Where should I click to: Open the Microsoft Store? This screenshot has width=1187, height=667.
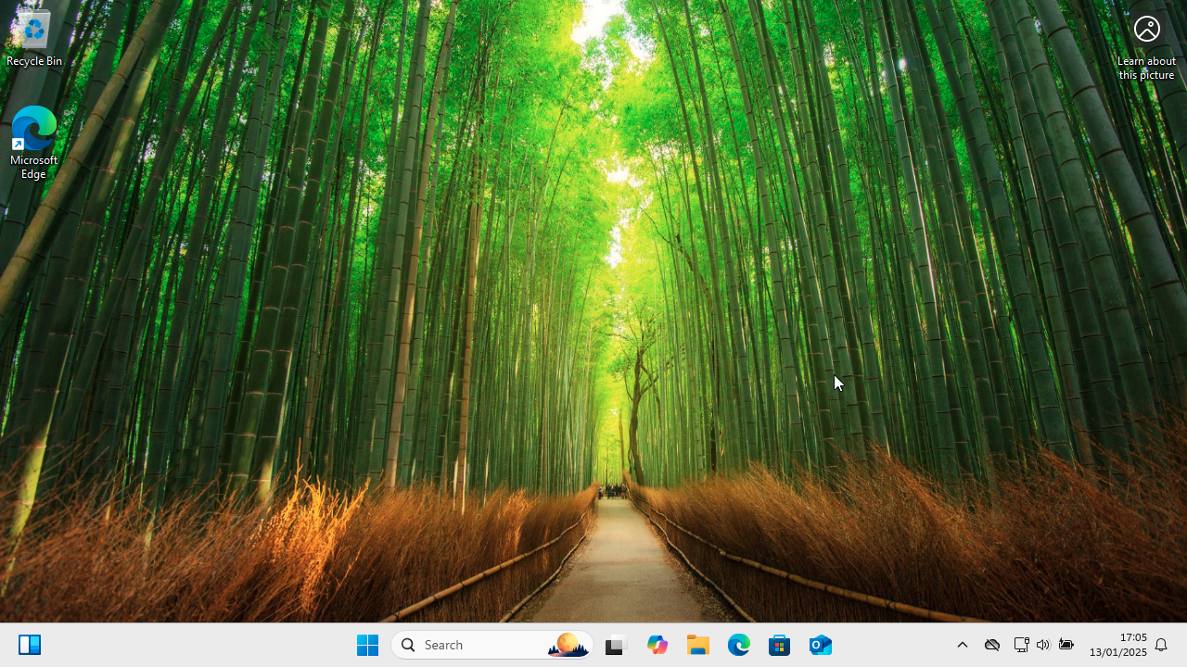pyautogui.click(x=779, y=644)
